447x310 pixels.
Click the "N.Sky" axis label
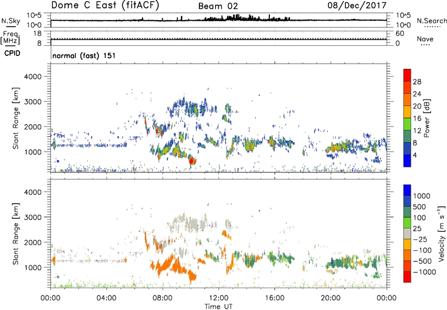tap(11, 21)
